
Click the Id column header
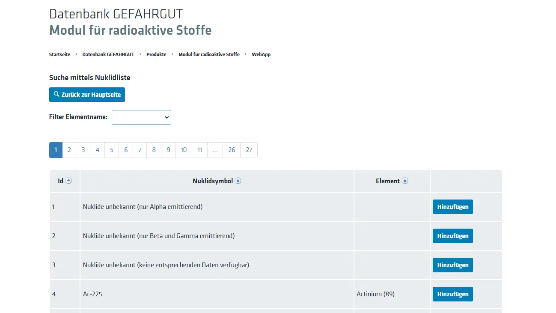point(65,181)
